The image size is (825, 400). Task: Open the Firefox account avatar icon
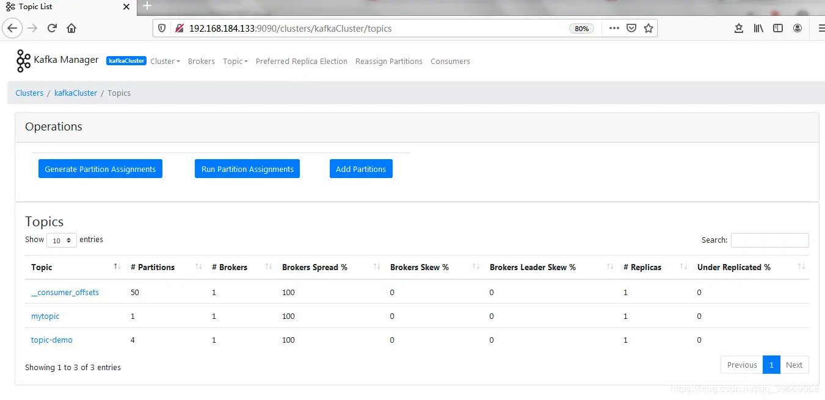coord(798,28)
